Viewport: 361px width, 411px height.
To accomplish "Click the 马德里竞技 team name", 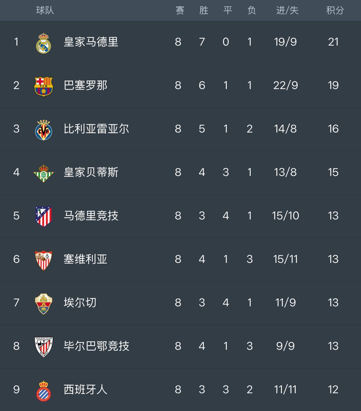I will pos(91,216).
